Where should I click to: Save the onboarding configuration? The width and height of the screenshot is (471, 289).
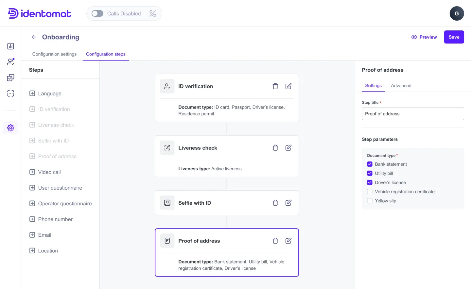click(x=454, y=37)
